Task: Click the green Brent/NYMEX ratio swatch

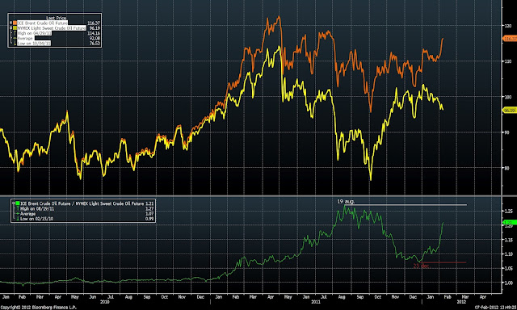Action: [18, 203]
